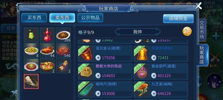Open listed item 混元金斗(驰骋)
Viewport: 223px width, 100px height.
click(x=105, y=53)
